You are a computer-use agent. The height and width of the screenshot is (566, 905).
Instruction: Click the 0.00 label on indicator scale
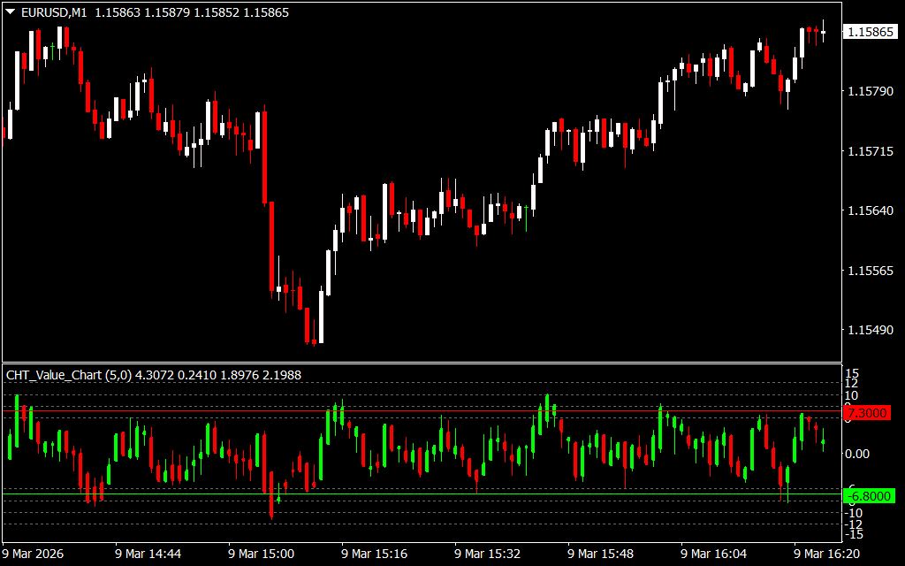tap(858, 454)
